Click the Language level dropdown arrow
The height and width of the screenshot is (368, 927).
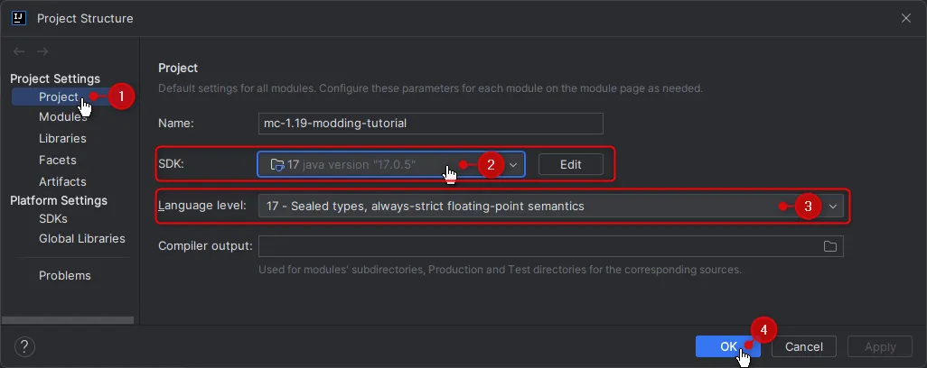833,207
